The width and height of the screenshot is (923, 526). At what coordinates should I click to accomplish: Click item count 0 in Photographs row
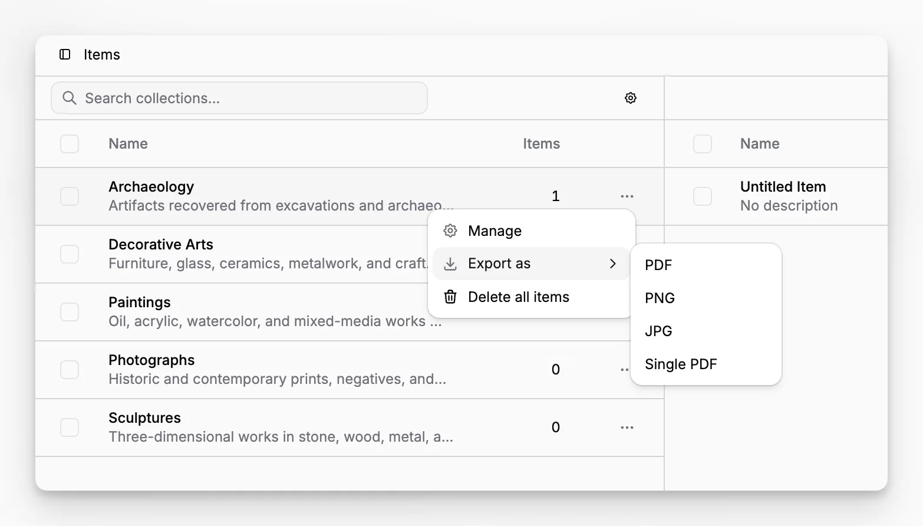[555, 370]
